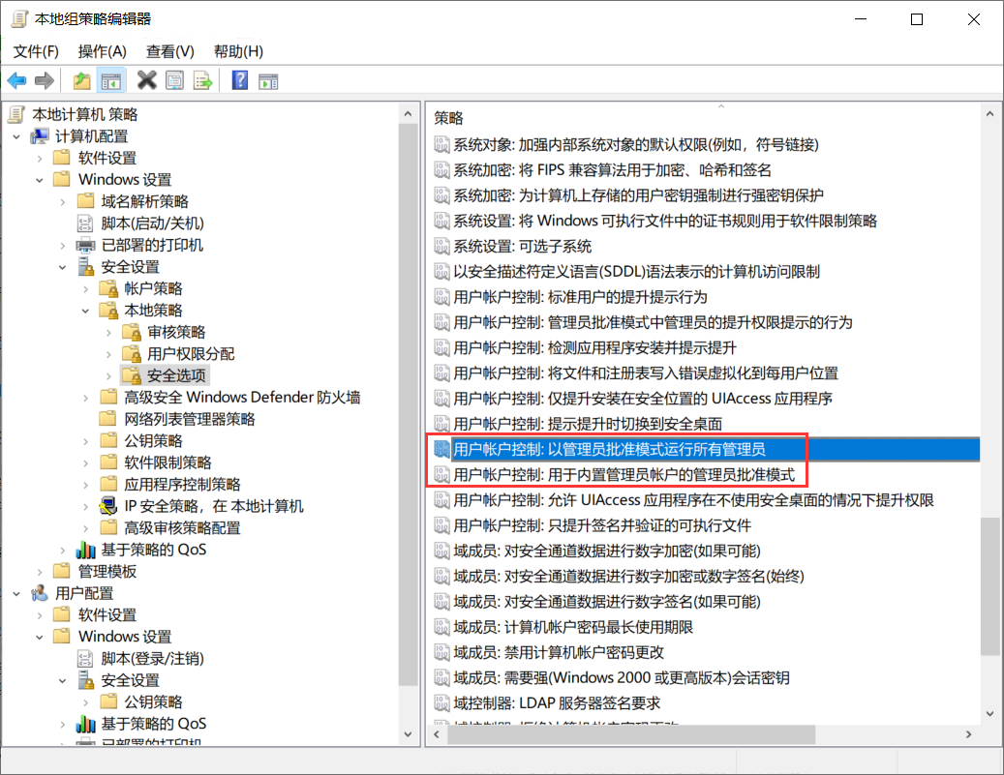Click the policy list horizontal scrollbar thumb
1004x775 pixels.
[x=630, y=734]
